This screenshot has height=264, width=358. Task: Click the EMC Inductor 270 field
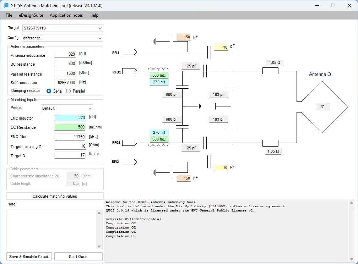coord(70,118)
